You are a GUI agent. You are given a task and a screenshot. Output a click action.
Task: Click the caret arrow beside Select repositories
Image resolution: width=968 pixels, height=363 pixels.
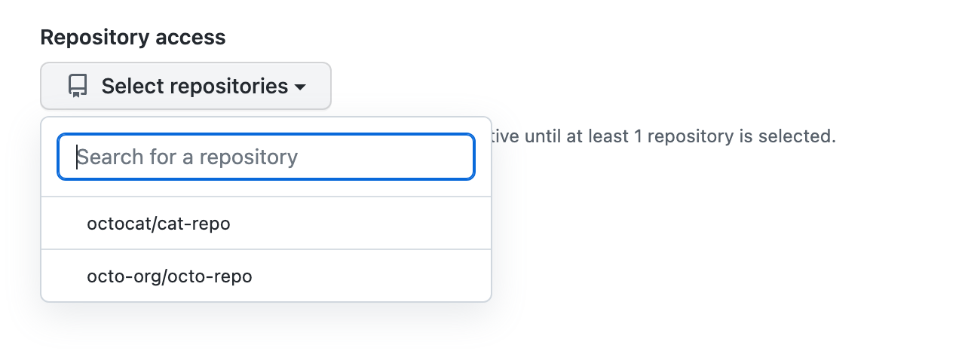coord(300,87)
